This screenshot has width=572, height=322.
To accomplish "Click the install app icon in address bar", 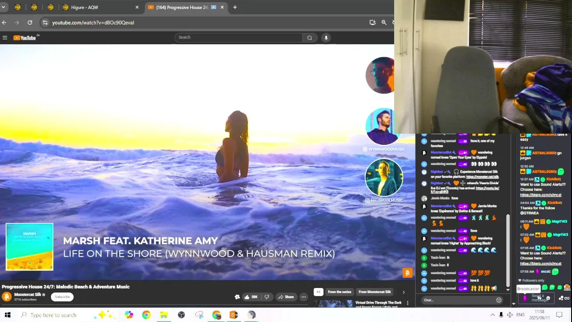I will coord(372,22).
